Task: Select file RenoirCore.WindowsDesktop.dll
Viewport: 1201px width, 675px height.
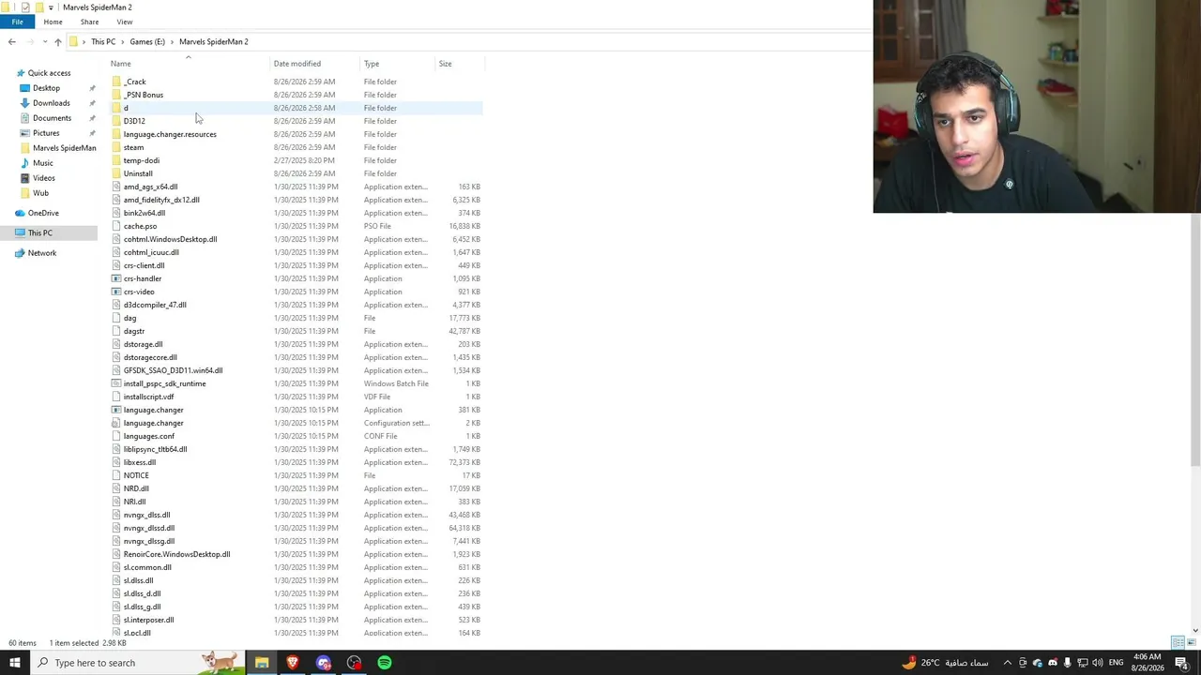Action: coord(176,554)
